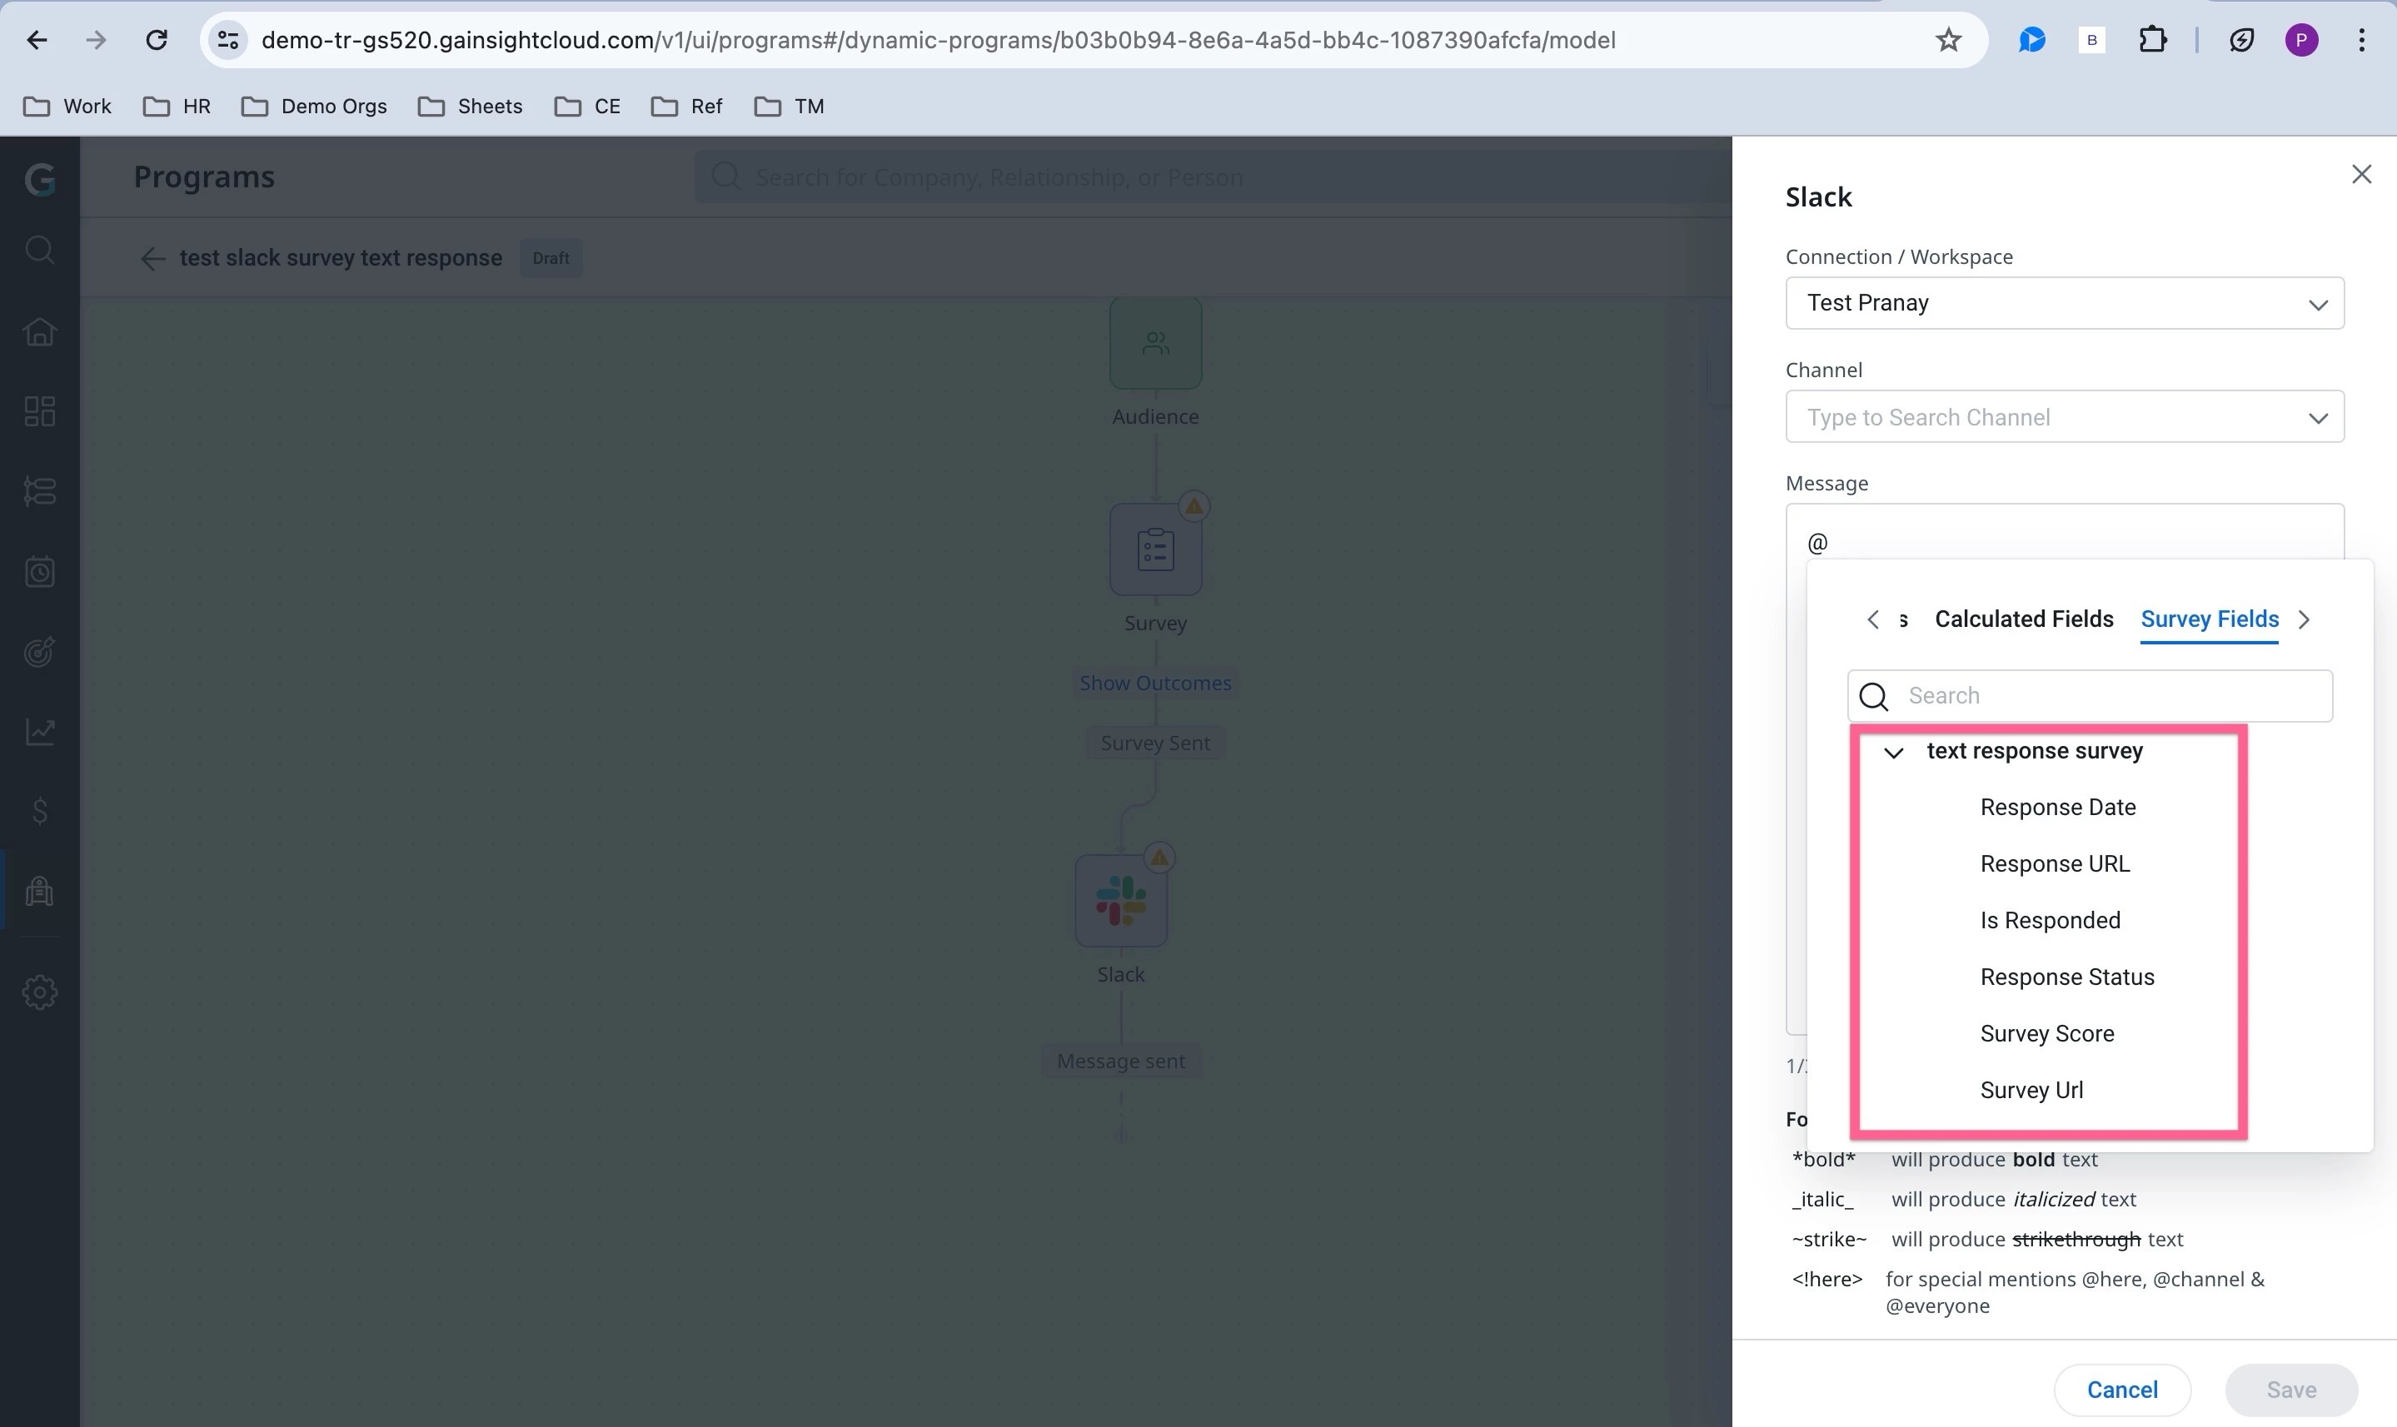Open the TM bookmarks folder
Screen dimensions: 2397x1427
click(790, 106)
